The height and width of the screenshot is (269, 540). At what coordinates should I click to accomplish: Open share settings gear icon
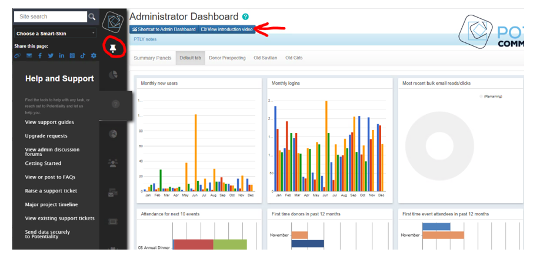(x=94, y=56)
